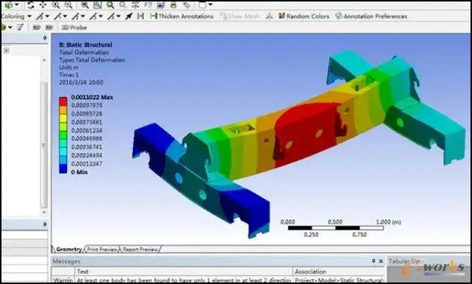This screenshot has height=284, width=472.
Task: Click the left panel vertical scrollbar
Action: tap(44, 144)
